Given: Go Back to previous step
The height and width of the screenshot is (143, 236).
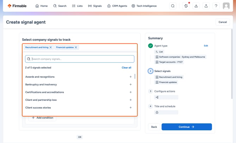Looking at the screenshot, I should (154, 127).
